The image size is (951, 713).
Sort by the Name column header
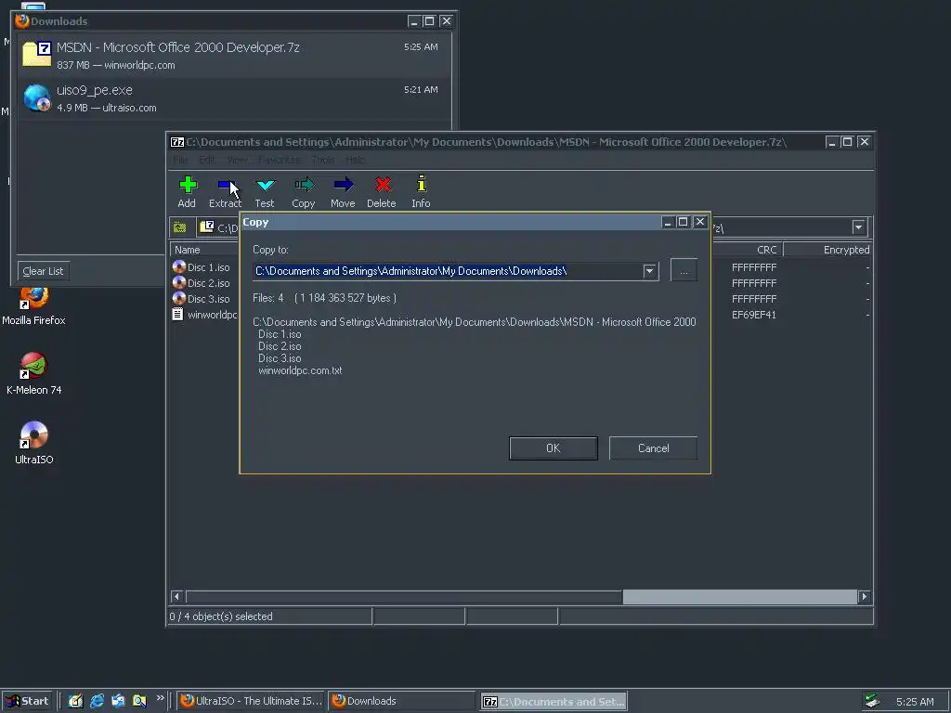click(x=204, y=250)
